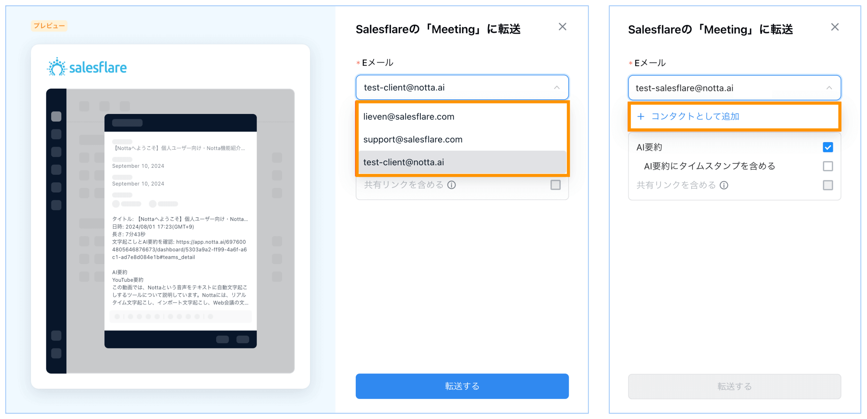Viewport: 867px width, 419px height.
Task: Collapse right email dropdown chevron
Action: click(x=829, y=88)
